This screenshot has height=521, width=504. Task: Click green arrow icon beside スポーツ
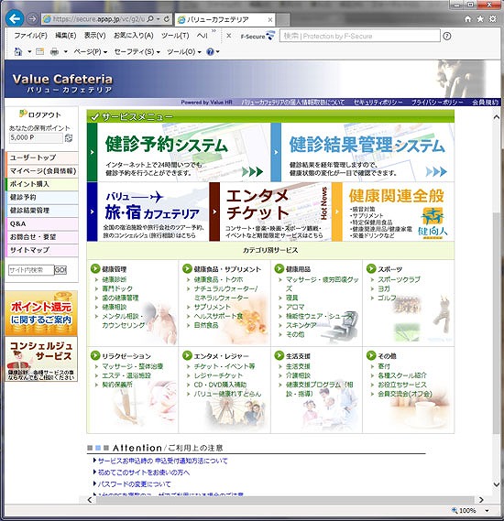point(371,268)
